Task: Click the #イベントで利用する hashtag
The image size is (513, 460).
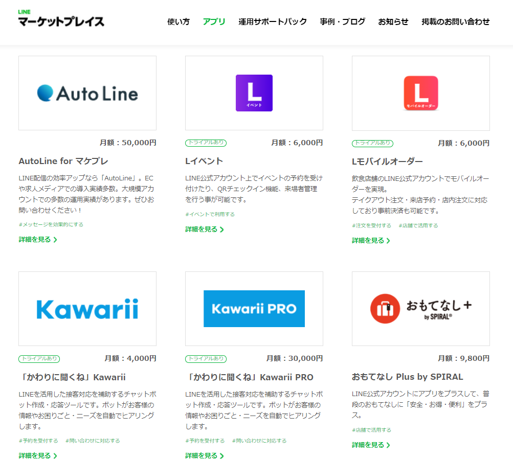Action: (x=210, y=215)
